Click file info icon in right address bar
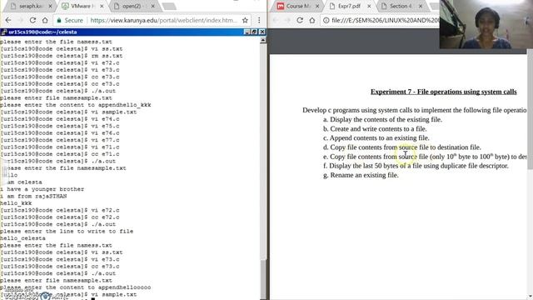 tap(326, 20)
